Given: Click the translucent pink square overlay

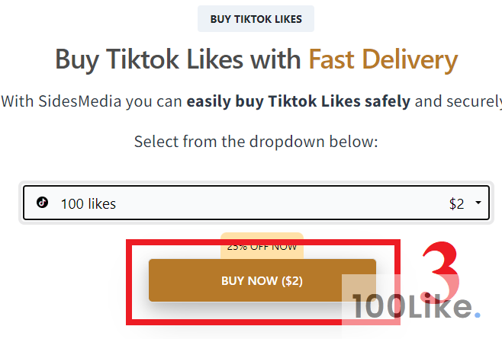Looking at the screenshot, I should [x=371, y=299].
